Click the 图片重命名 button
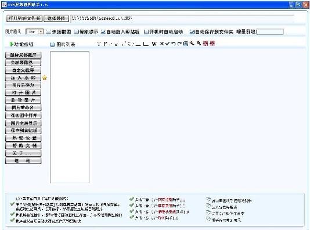The height and width of the screenshot is (230, 310). point(23,108)
